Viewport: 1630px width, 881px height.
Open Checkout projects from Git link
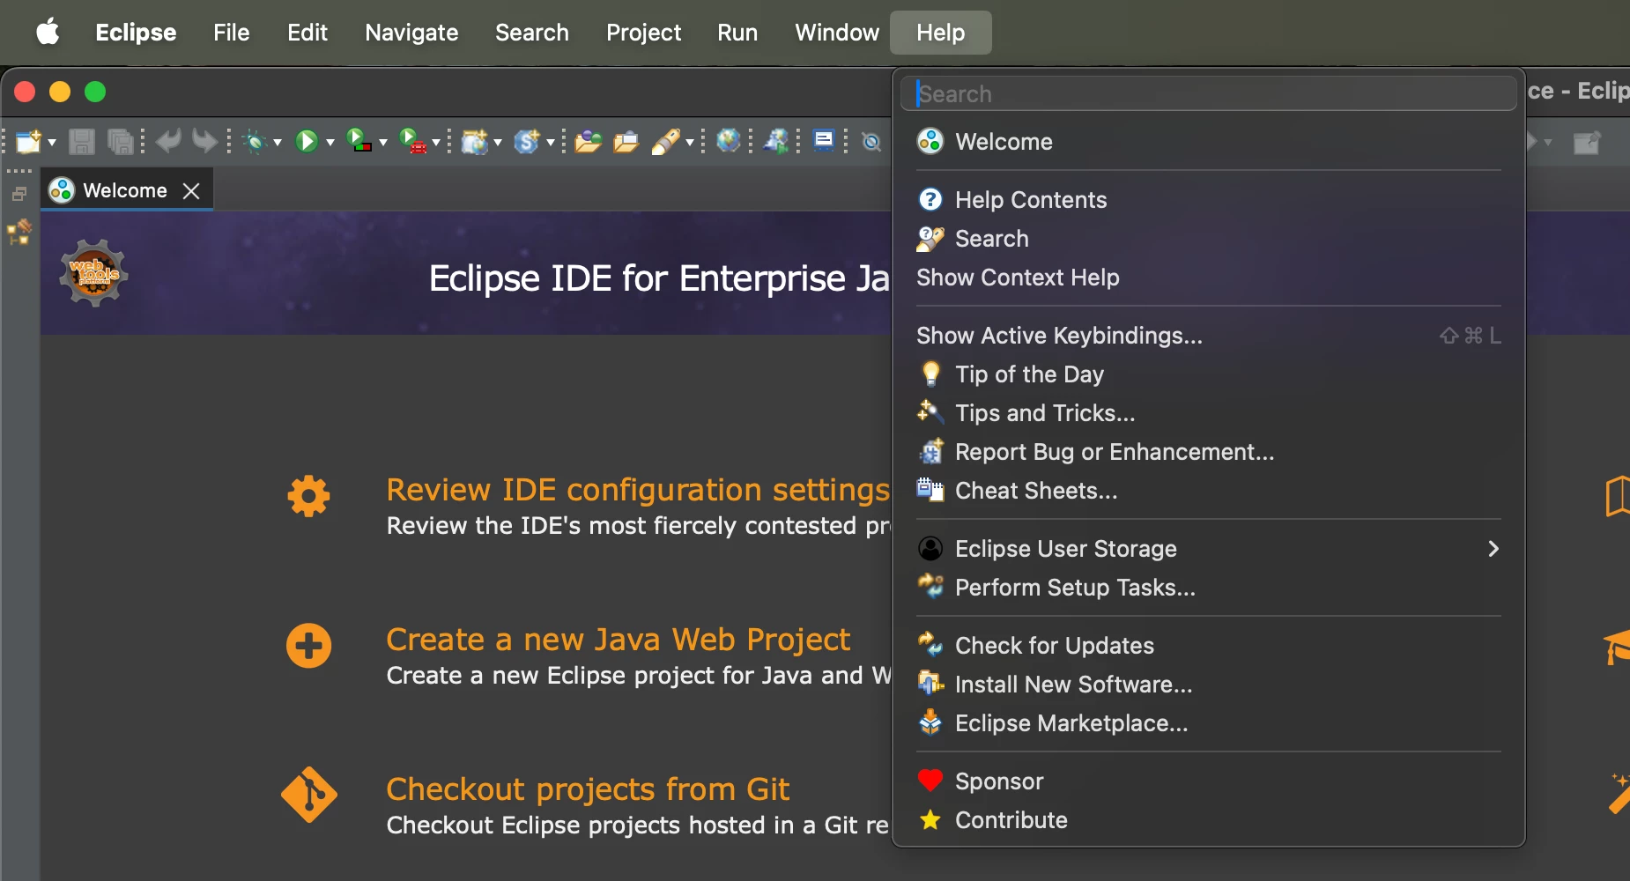pyautogui.click(x=588, y=789)
